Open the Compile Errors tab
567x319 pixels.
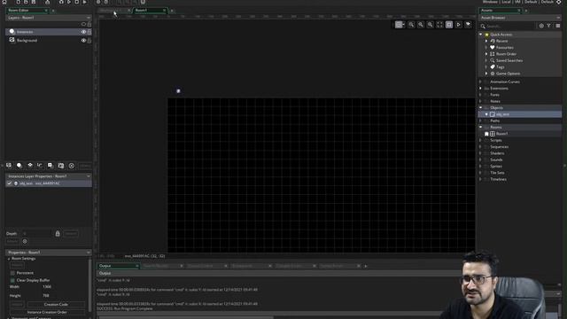click(x=295, y=266)
